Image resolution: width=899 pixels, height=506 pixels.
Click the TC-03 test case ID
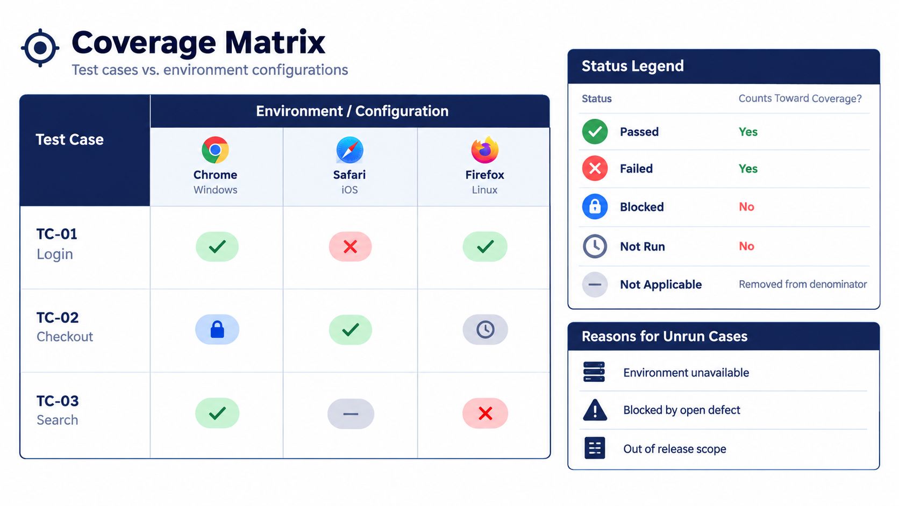[58, 401]
